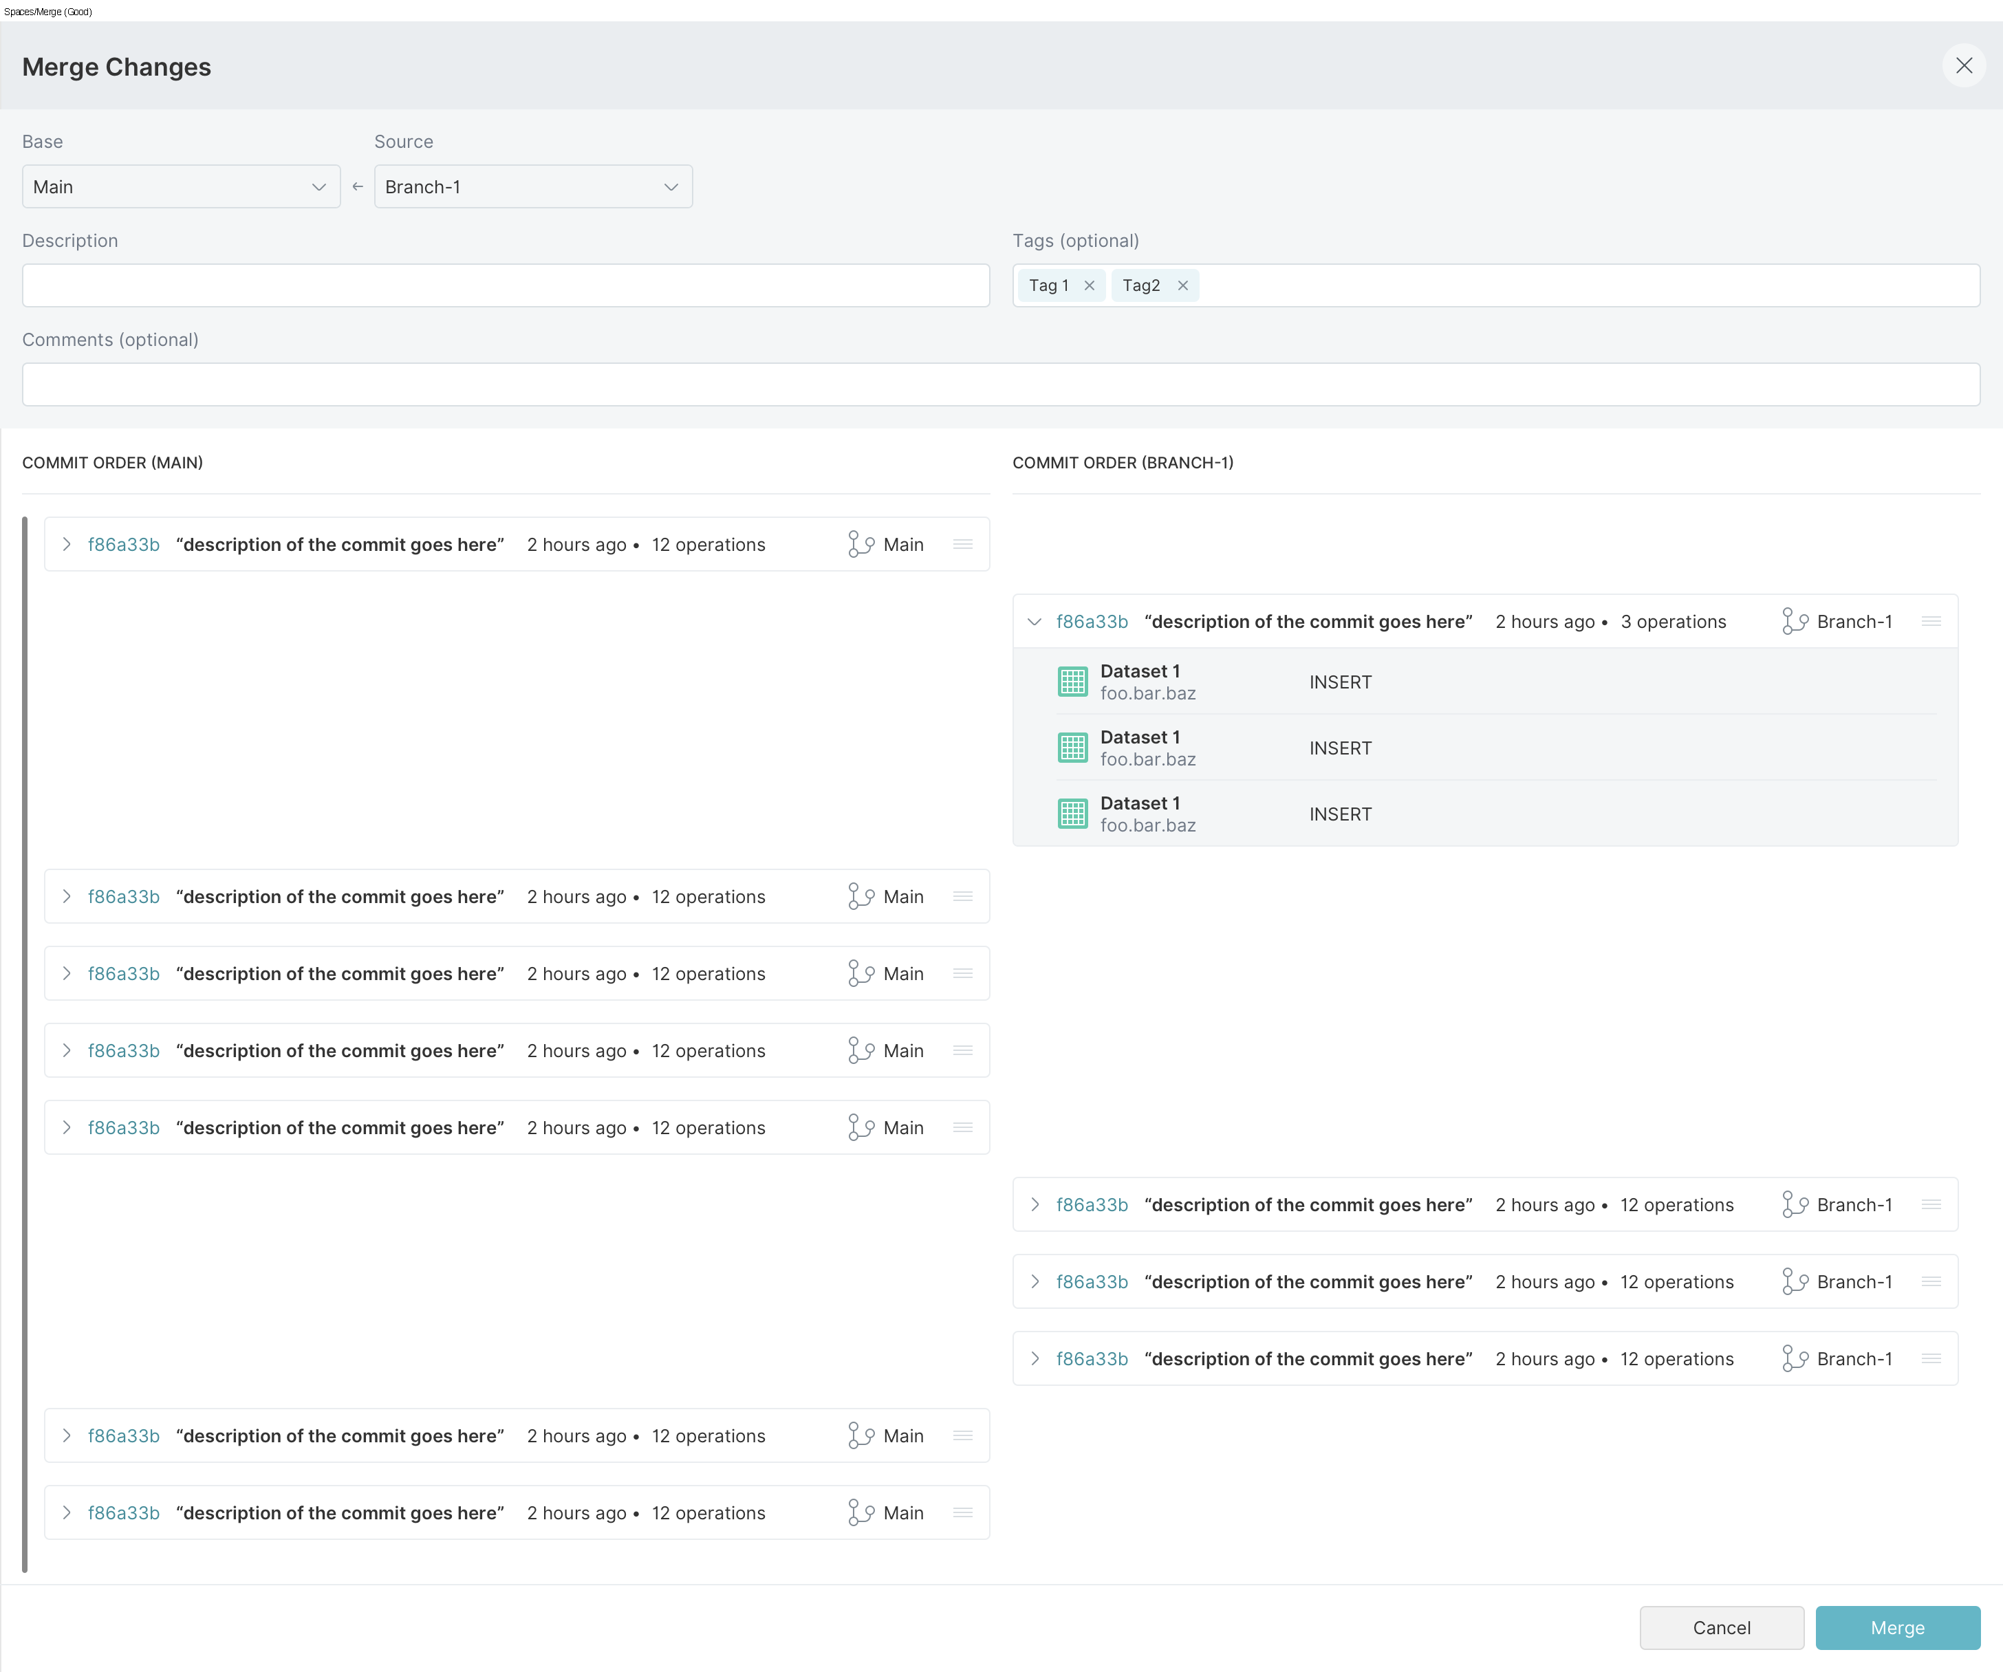Select INSERT text in the first Dataset 1 row
Screen dimensions: 2003x1672
pyautogui.click(x=1340, y=682)
